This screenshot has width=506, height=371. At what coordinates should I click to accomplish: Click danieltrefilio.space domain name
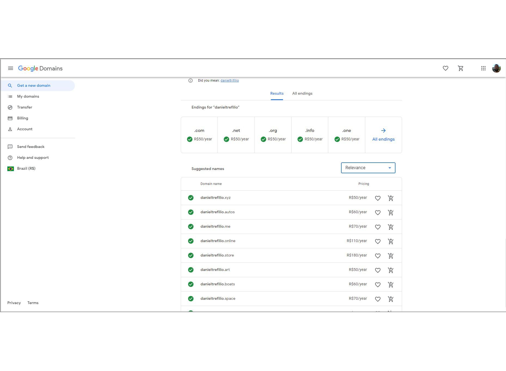218,299
